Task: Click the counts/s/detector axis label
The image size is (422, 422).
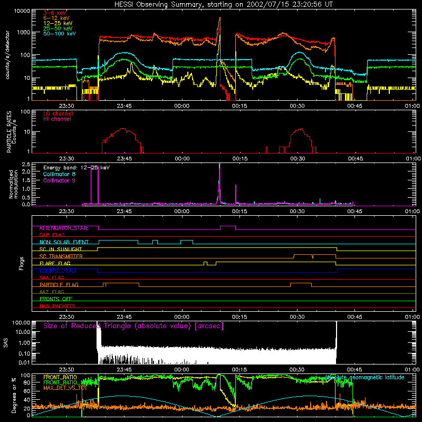Action: (x=7, y=55)
